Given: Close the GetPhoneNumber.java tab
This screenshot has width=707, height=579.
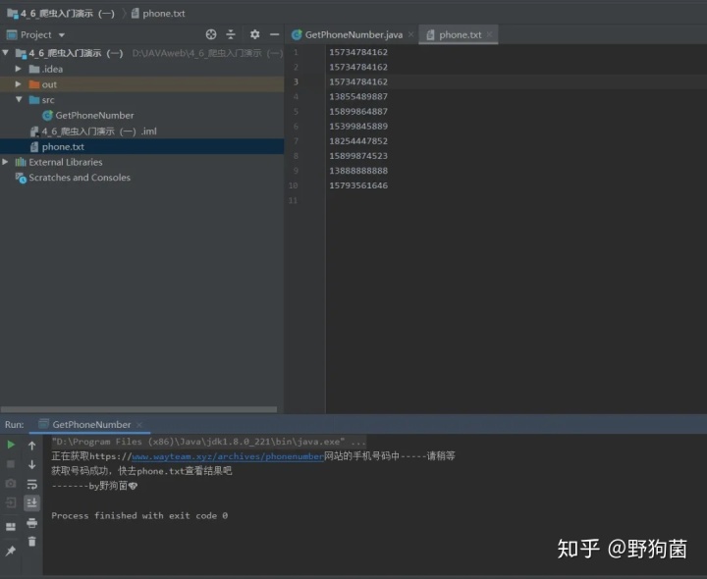Looking at the screenshot, I should 410,34.
